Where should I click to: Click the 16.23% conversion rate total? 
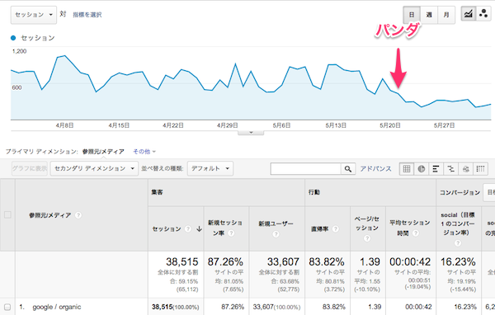(x=458, y=261)
